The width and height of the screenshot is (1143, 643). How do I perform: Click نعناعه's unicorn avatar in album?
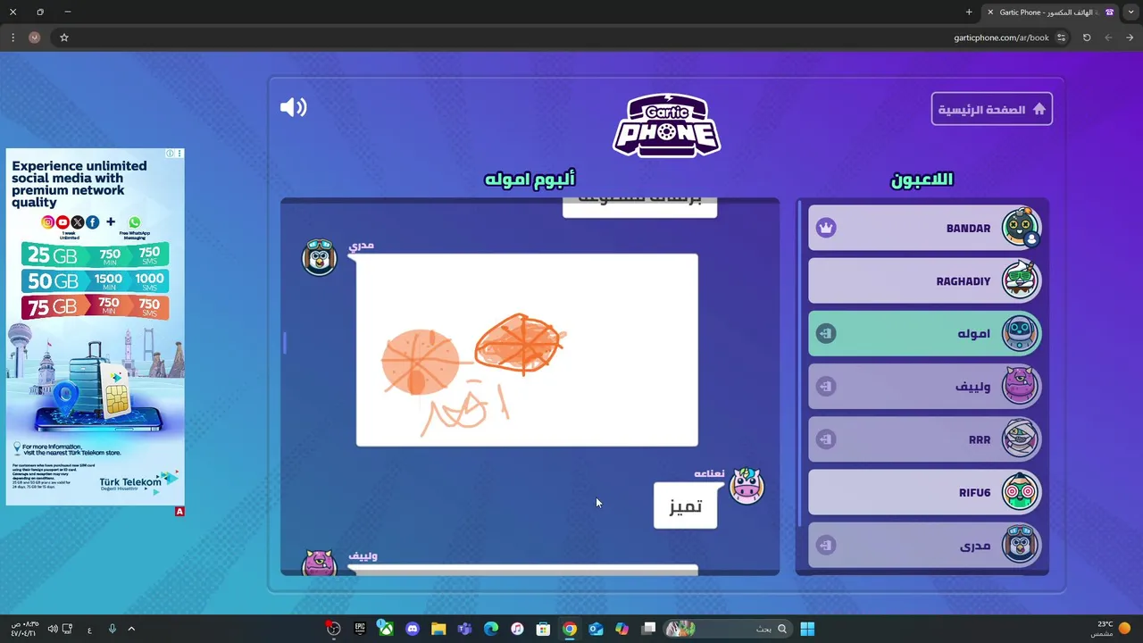click(747, 487)
